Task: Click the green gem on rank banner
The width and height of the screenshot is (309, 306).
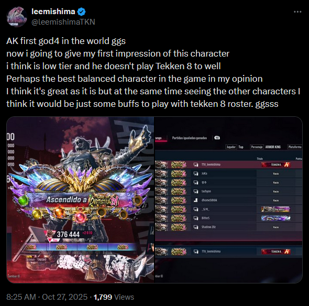Action: [24, 200]
